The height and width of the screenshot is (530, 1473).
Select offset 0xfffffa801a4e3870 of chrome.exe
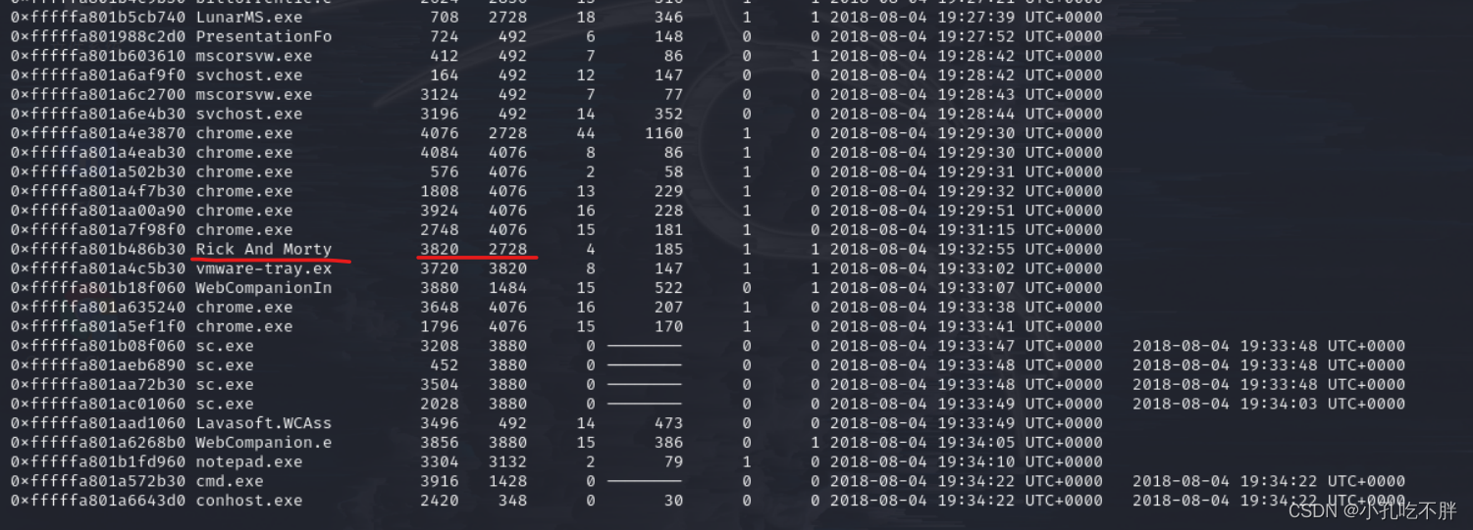tap(98, 133)
